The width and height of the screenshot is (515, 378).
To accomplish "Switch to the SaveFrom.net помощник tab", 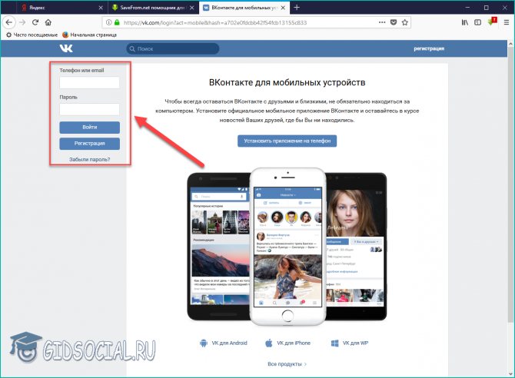I will pos(153,8).
